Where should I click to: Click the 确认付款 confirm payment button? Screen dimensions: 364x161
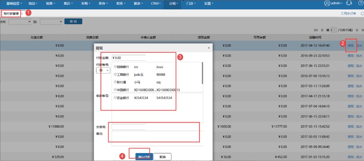144,157
